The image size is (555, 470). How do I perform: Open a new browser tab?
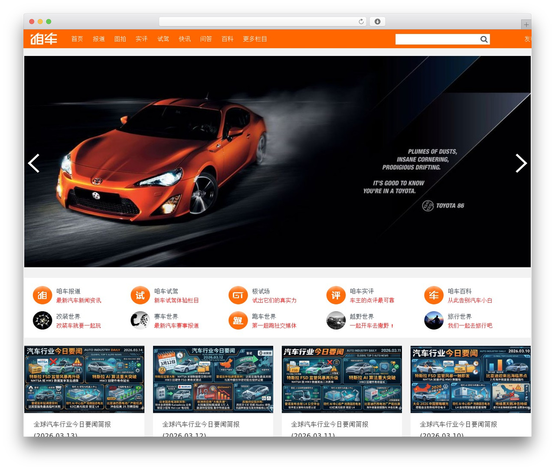tap(526, 25)
